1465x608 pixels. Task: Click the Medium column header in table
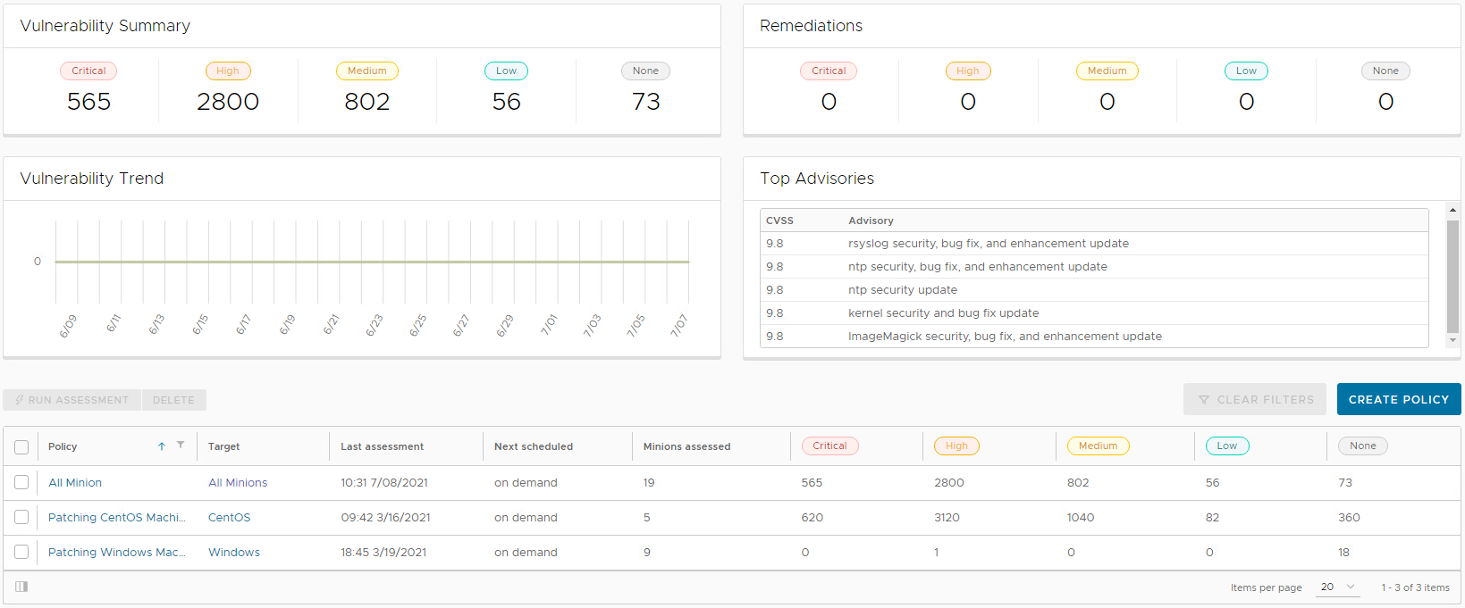[1098, 446]
